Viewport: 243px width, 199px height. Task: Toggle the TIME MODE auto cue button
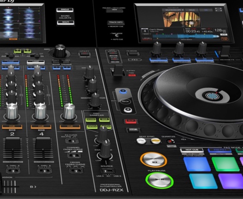click(x=117, y=36)
